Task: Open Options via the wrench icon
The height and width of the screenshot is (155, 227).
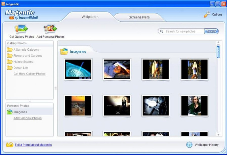Action: coord(207,14)
